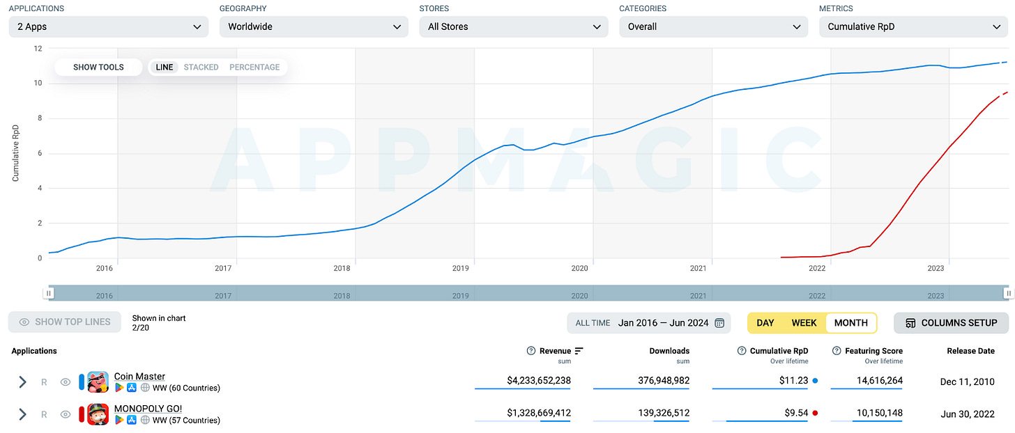1015x433 pixels.
Task: Toggle Coin Master chart visibility eye
Action: pos(66,382)
